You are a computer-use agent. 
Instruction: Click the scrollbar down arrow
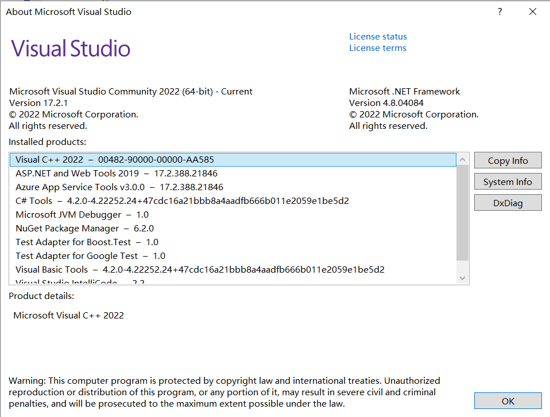462,277
